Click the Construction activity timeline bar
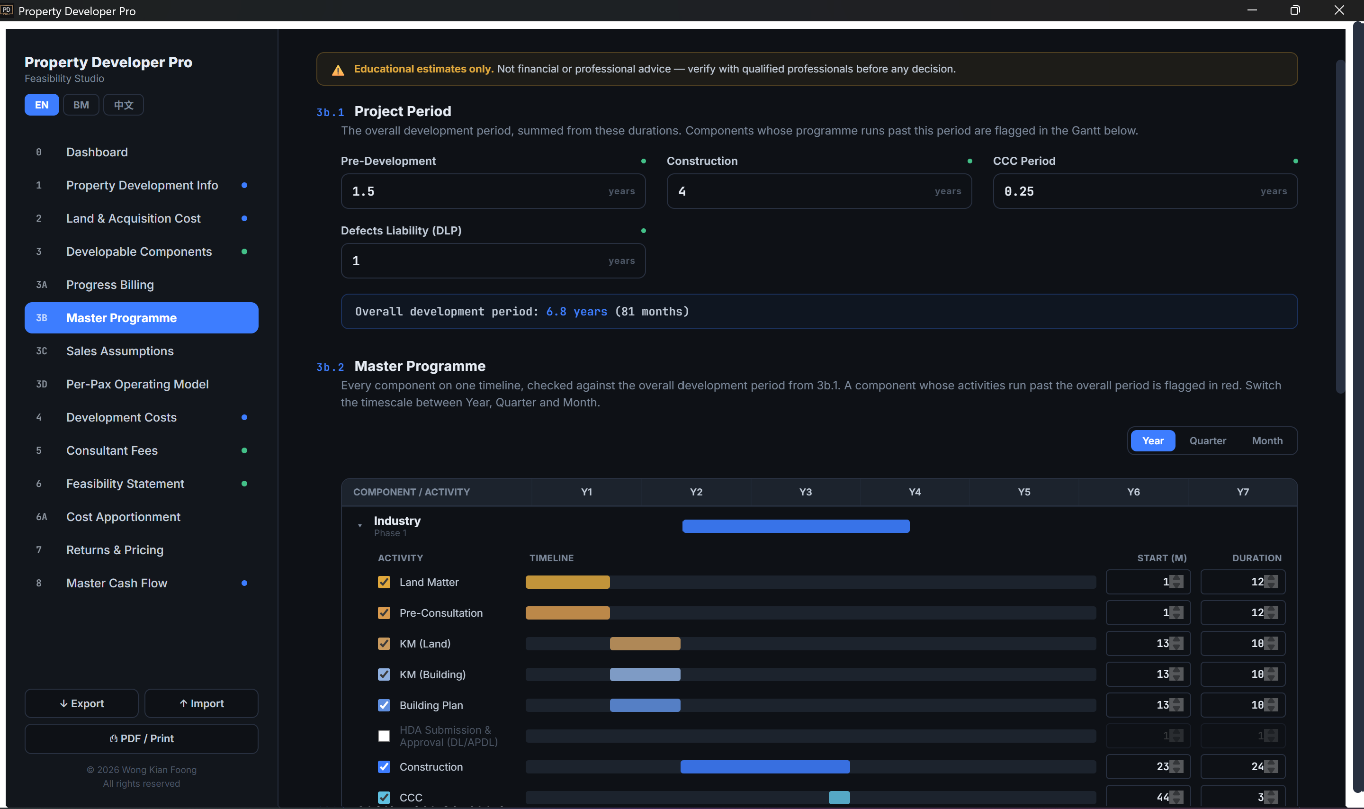The image size is (1364, 809). pos(765,767)
